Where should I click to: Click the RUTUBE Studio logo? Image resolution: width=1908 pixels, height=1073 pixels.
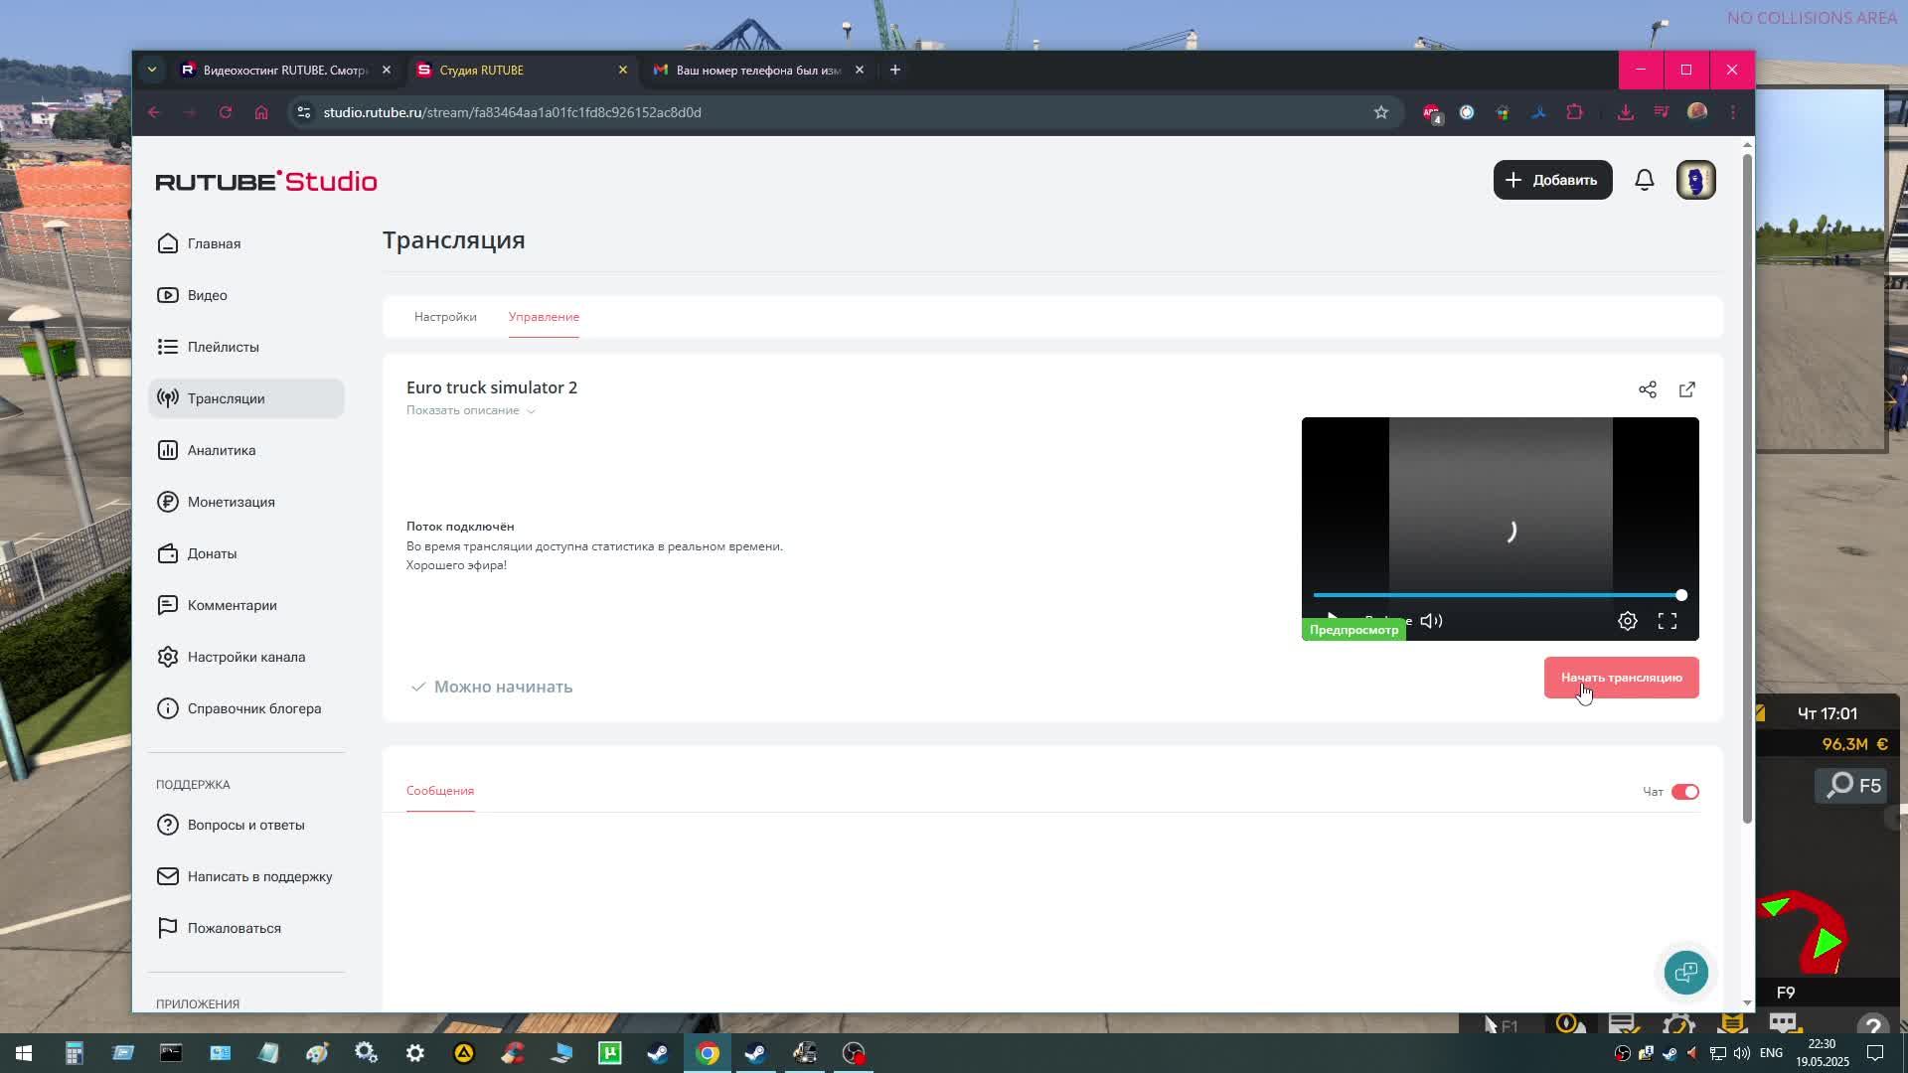point(266,181)
